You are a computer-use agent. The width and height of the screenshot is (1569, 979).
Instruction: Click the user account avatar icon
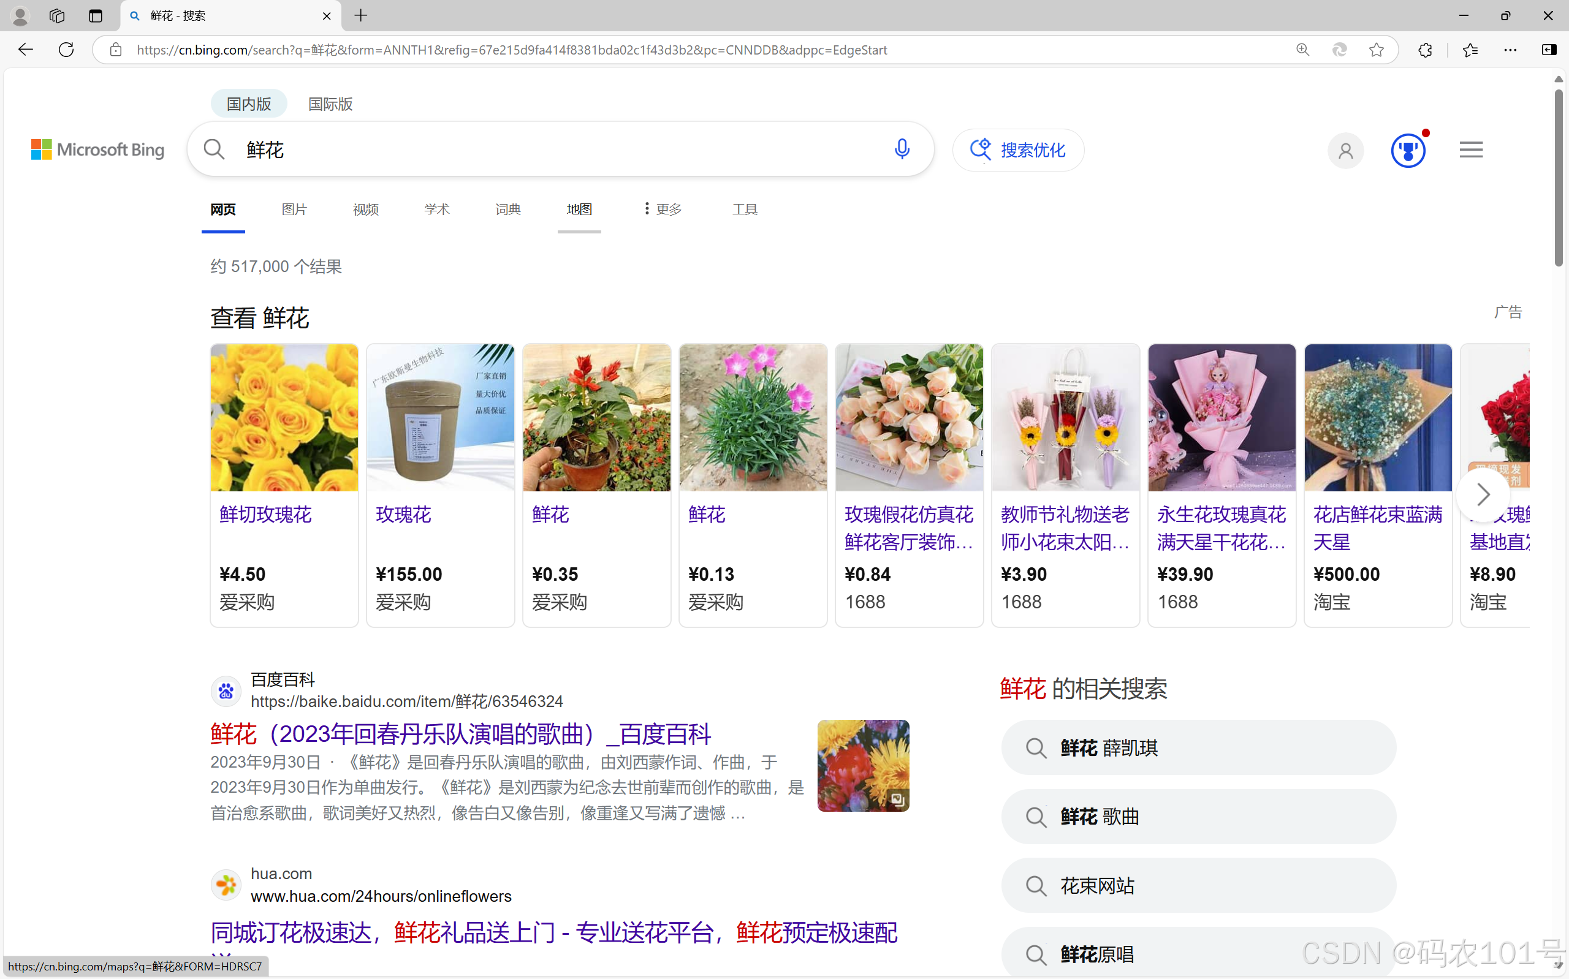pos(1345,150)
